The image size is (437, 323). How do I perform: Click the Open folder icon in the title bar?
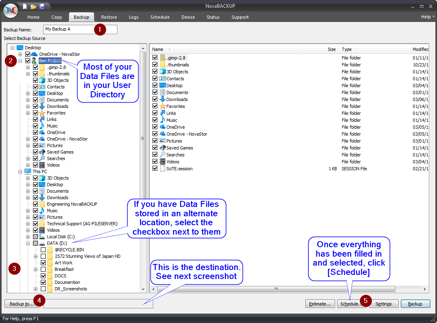coord(34,7)
